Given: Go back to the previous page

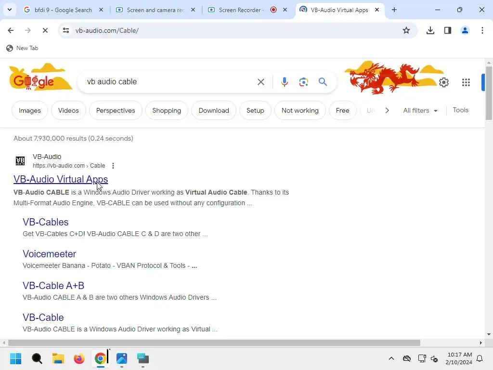Looking at the screenshot, I should point(11,30).
